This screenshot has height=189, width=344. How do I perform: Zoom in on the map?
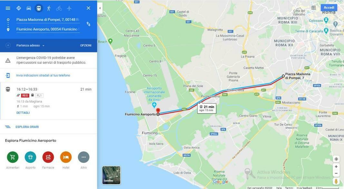click(336, 167)
